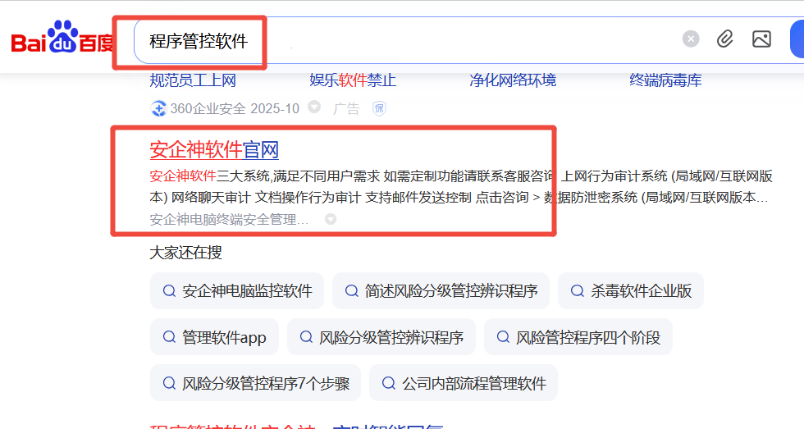804x429 pixels.
Task: Click the shield guarantee icon beside 广告
Action: tap(379, 108)
